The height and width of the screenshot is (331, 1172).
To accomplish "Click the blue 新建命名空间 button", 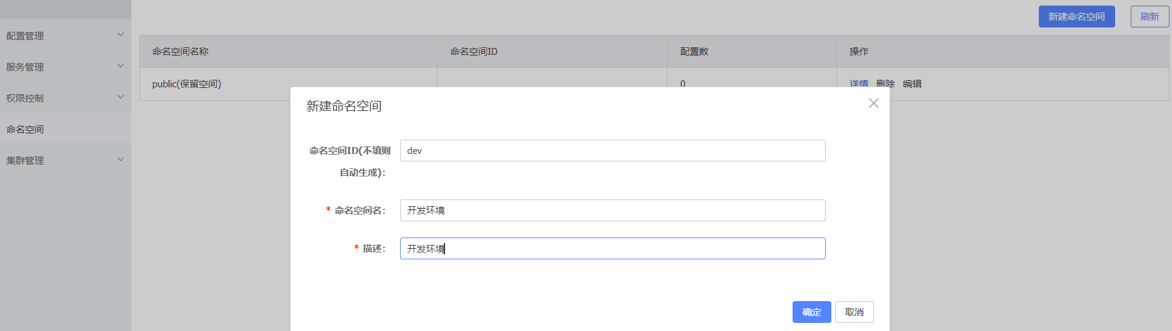I will pyautogui.click(x=1076, y=17).
